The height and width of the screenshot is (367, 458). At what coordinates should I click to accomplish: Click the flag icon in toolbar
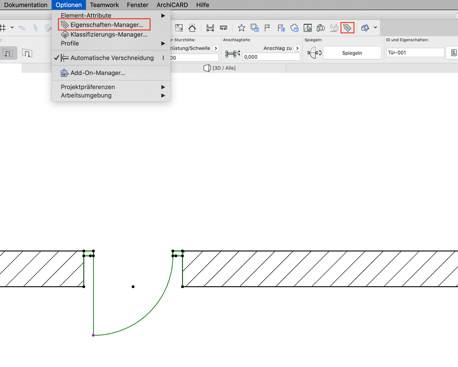click(267, 28)
